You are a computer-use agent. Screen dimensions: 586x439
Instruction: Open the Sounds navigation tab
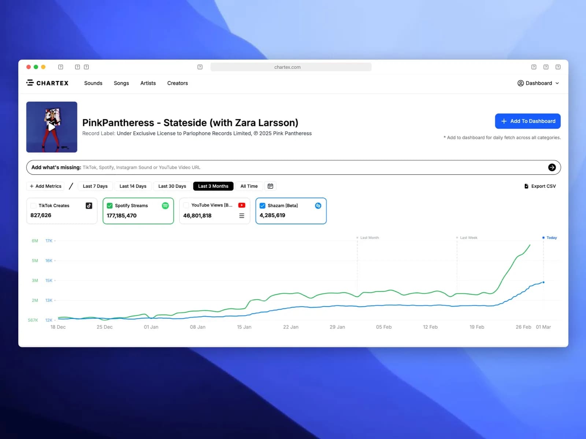point(93,83)
